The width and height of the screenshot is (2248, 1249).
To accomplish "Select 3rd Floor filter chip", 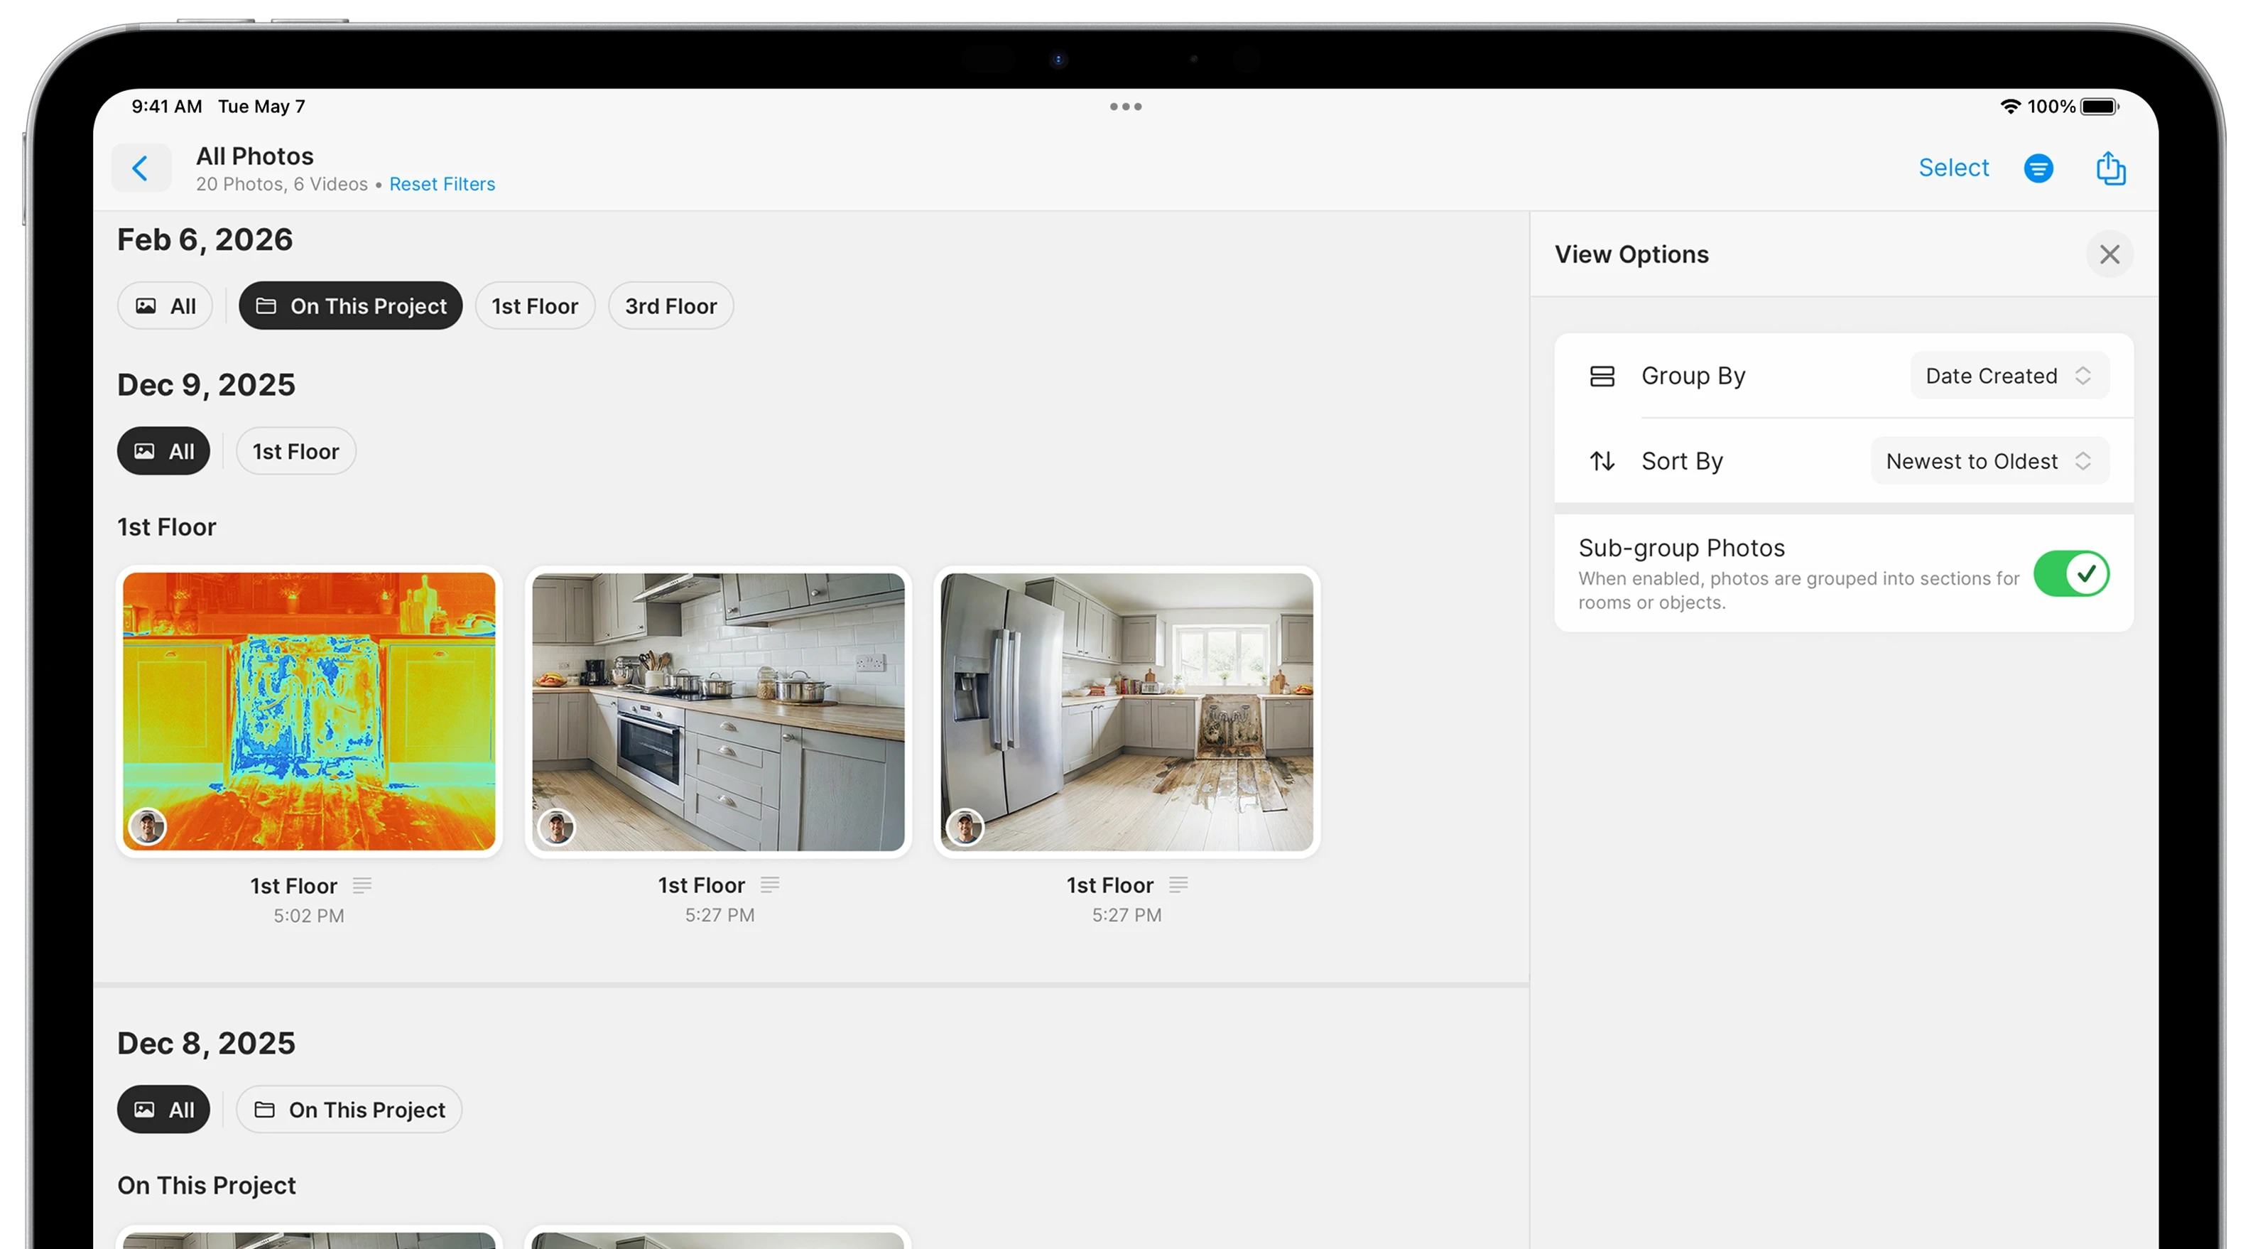I will (670, 306).
